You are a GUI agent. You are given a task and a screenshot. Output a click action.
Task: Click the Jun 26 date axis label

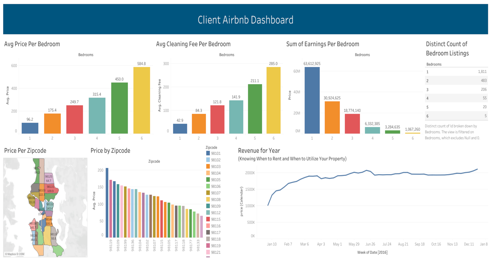(370, 244)
